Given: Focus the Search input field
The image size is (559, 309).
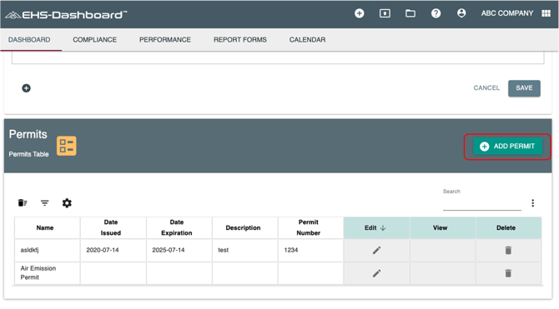Looking at the screenshot, I should pyautogui.click(x=482, y=204).
